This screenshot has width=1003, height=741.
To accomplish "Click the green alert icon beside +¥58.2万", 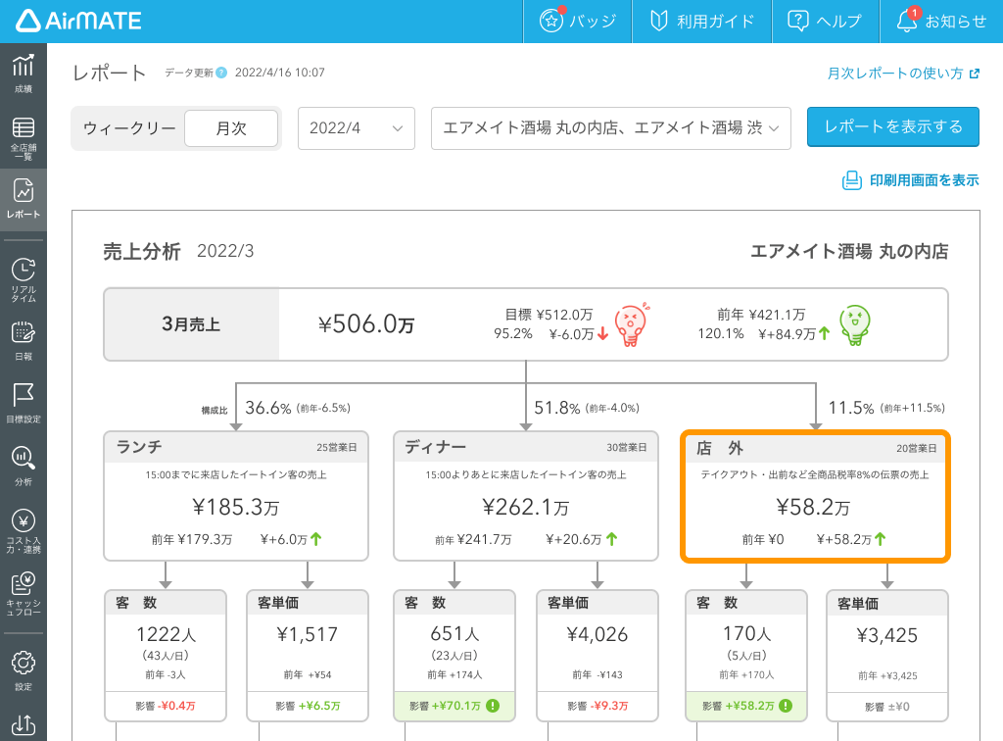I will point(786,706).
